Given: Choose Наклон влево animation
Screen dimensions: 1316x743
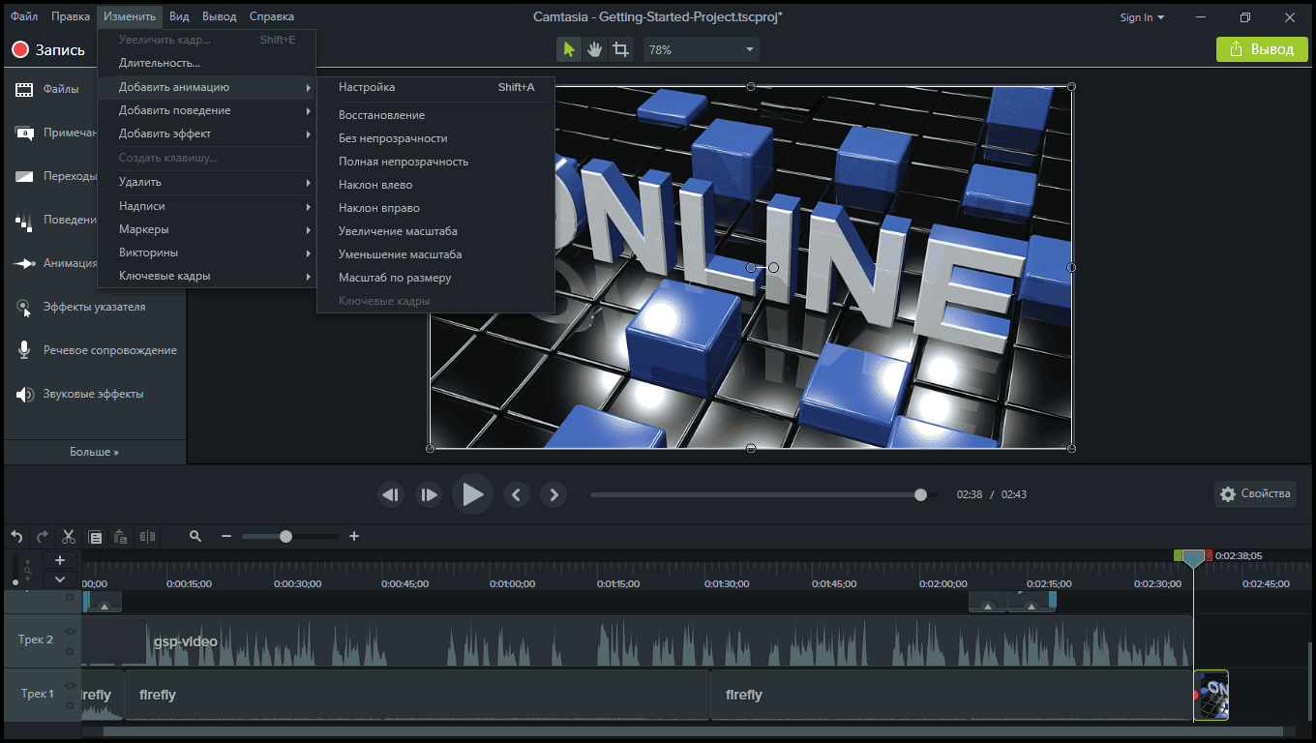Looking at the screenshot, I should coord(435,185).
